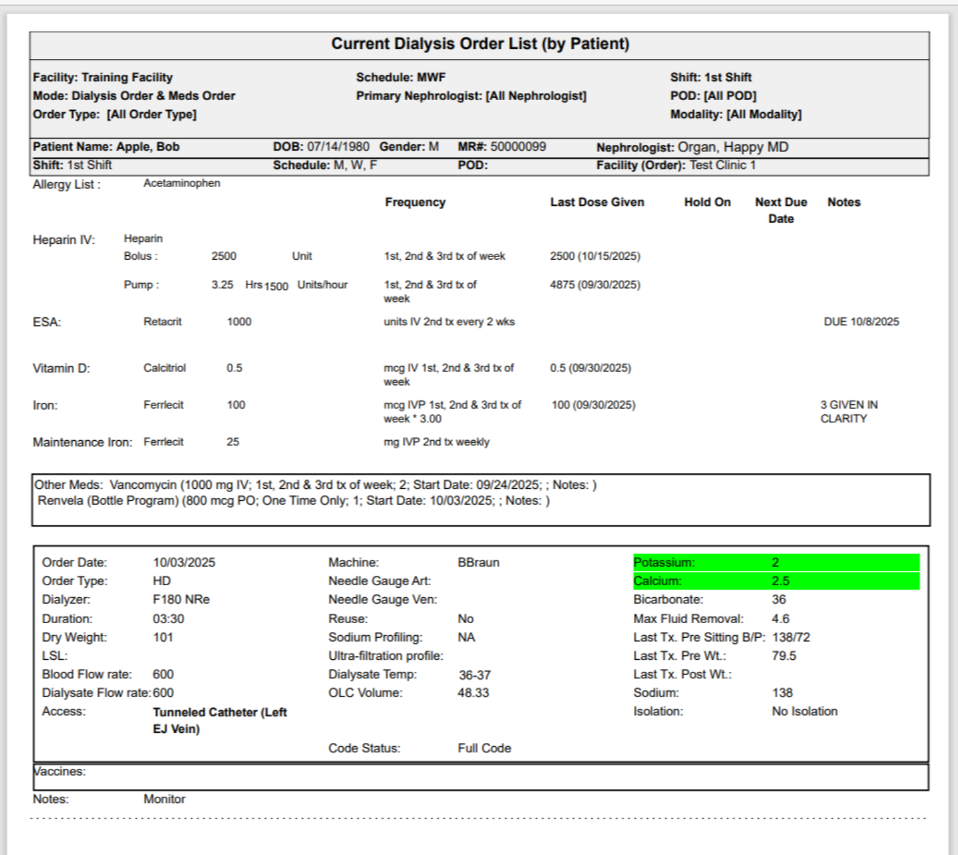Click the note 'DUE 10/8/2025'

click(861, 322)
